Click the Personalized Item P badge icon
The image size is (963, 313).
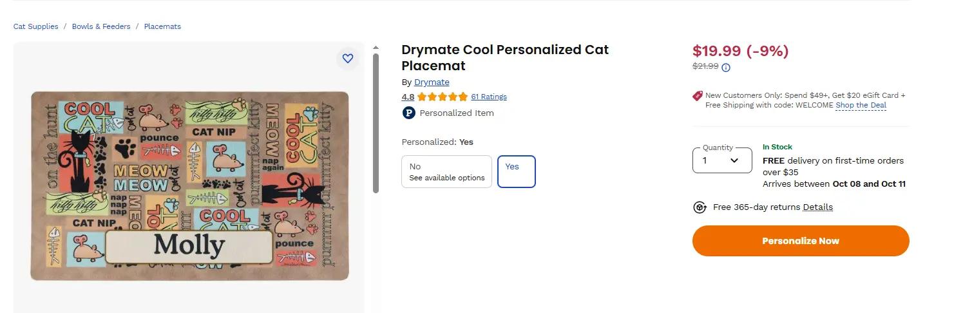tap(408, 113)
